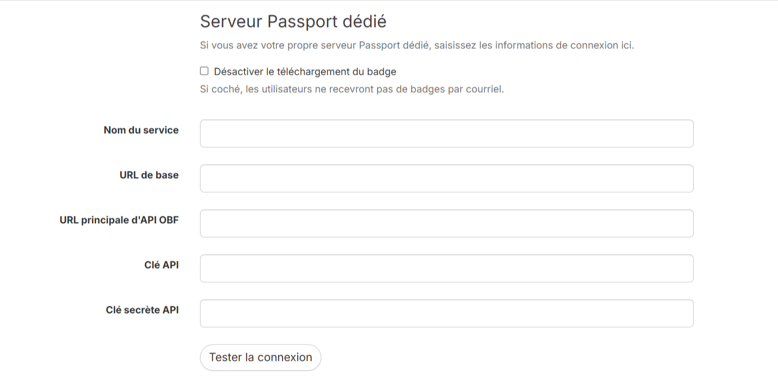
Task: Click the 'Si coché' badge email help text
Action: [x=352, y=89]
